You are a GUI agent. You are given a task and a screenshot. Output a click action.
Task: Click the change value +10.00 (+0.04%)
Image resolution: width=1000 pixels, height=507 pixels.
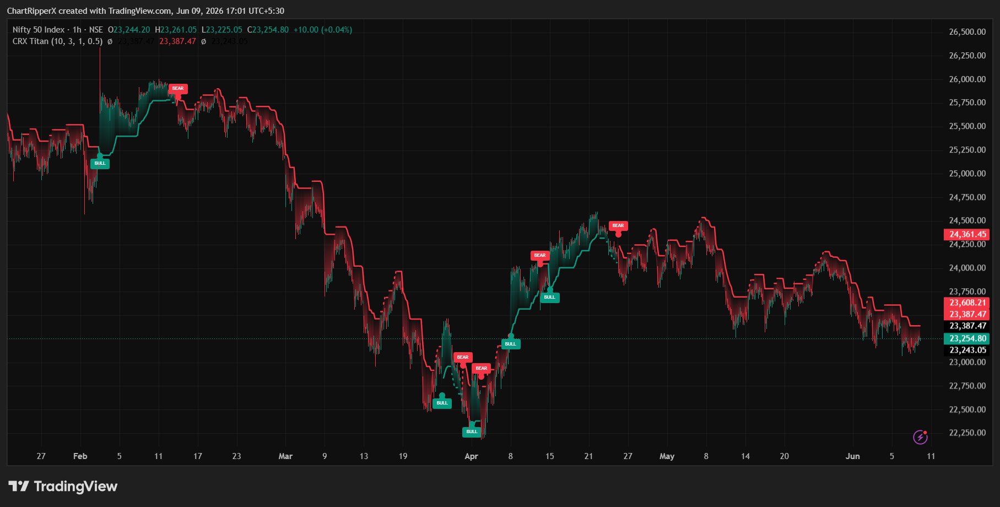tap(322, 30)
